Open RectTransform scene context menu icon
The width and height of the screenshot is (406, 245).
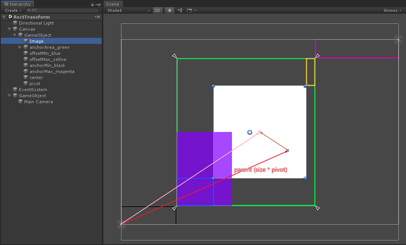tap(97, 17)
